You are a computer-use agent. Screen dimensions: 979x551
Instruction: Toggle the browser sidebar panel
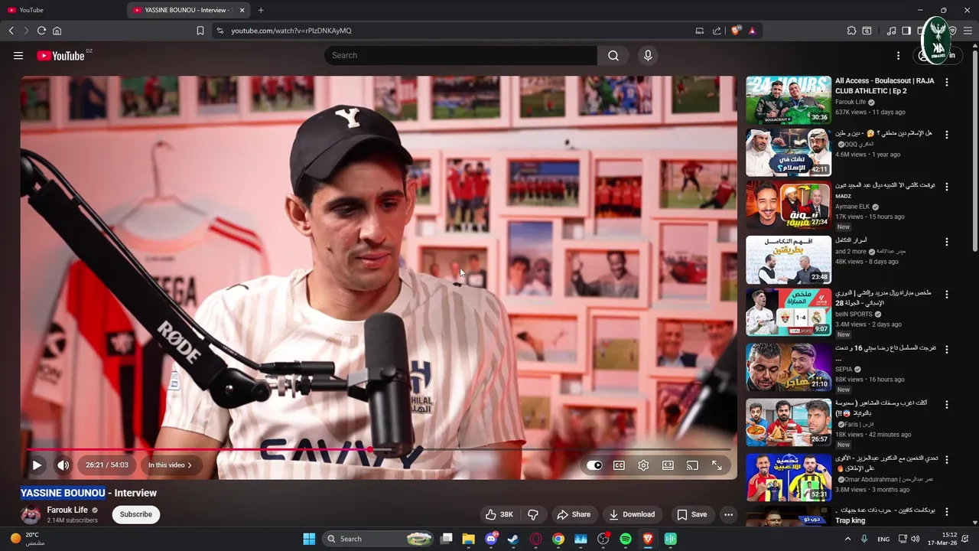(x=906, y=31)
